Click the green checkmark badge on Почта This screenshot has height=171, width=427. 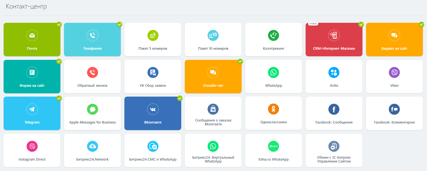click(x=59, y=24)
